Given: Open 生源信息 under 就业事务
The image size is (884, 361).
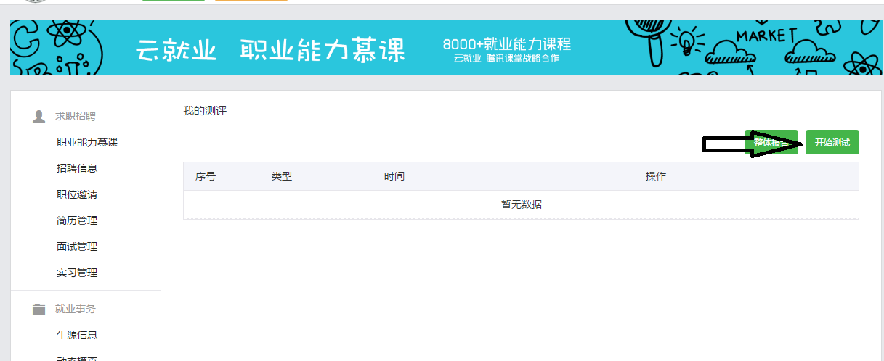Looking at the screenshot, I should click(77, 335).
